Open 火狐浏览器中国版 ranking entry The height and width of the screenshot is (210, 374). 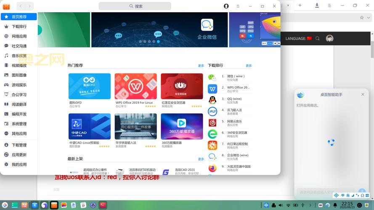click(230, 168)
